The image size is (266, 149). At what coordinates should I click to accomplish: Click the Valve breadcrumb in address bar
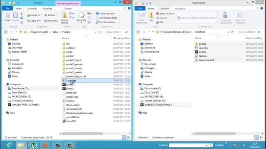click(x=55, y=32)
